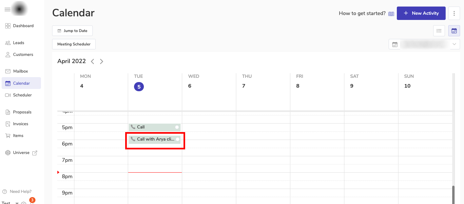Open the hamburger sidebar menu icon

click(8, 10)
